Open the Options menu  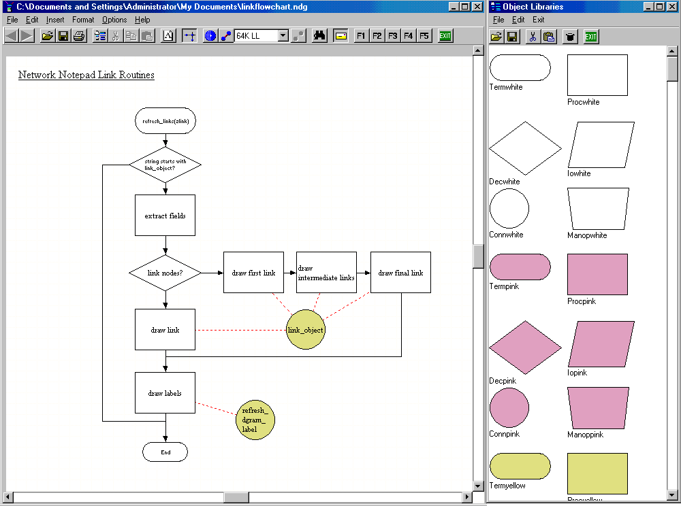114,20
